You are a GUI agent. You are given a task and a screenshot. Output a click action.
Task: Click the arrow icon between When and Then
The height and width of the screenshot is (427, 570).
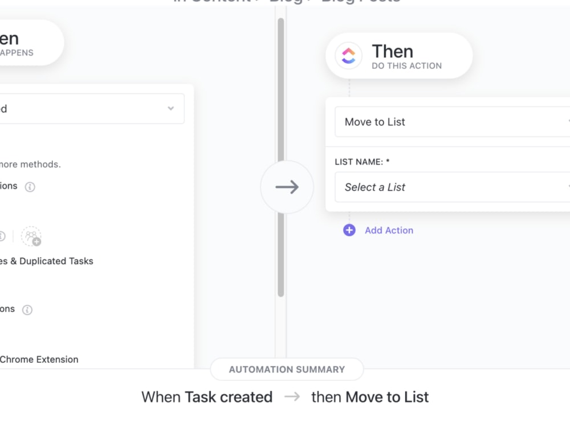[x=287, y=187]
